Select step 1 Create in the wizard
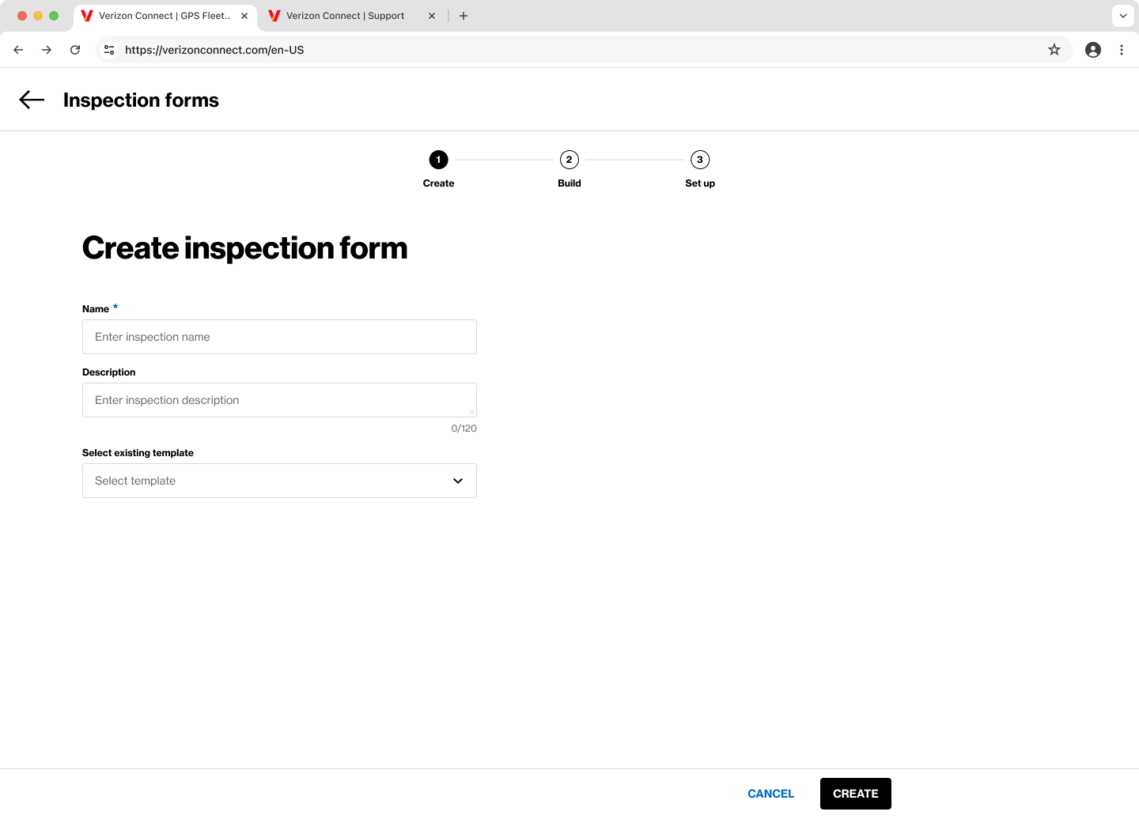This screenshot has width=1139, height=819. 438,160
